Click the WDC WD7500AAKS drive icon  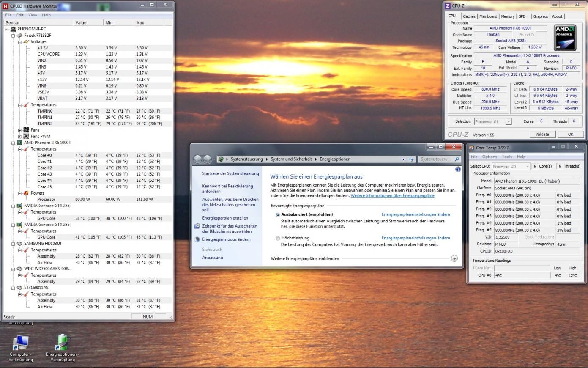pos(19,269)
